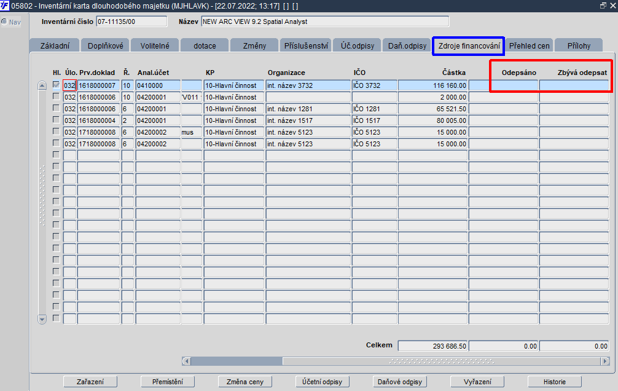The height and width of the screenshot is (391, 618).
Task: Click IČO cell IČO 1281
Action: (x=375, y=109)
